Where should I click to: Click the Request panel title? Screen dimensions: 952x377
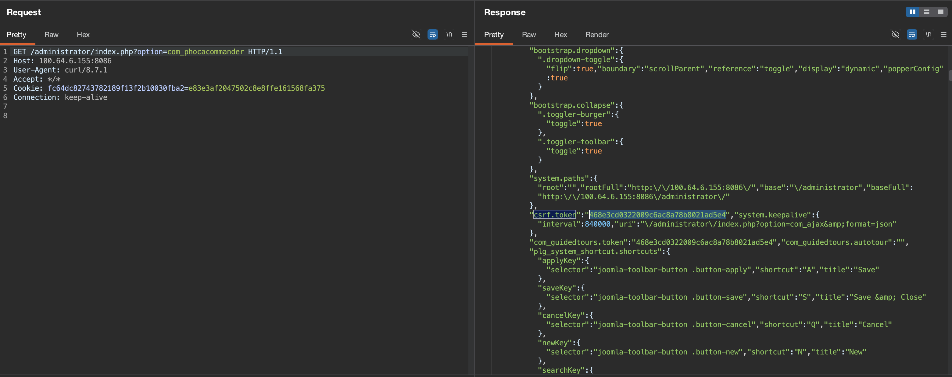[x=24, y=12]
